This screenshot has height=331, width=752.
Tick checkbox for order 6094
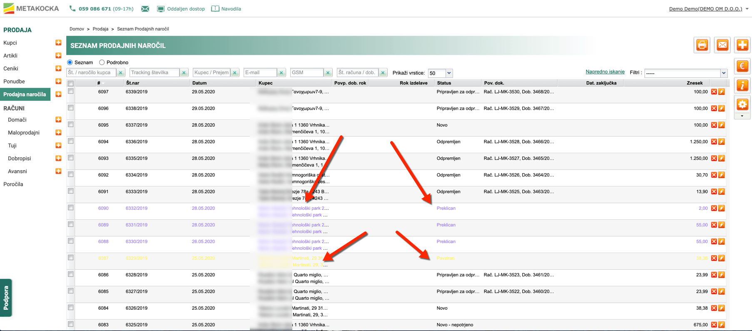pos(71,141)
